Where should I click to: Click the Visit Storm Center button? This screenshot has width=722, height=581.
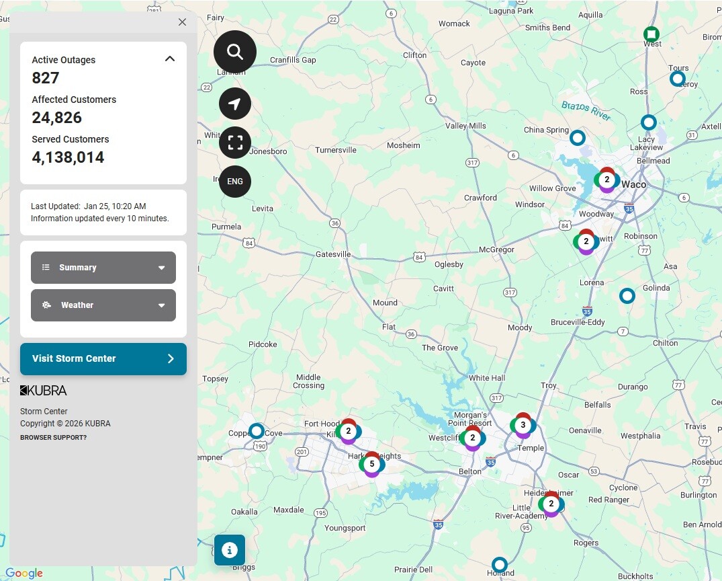[x=103, y=358]
